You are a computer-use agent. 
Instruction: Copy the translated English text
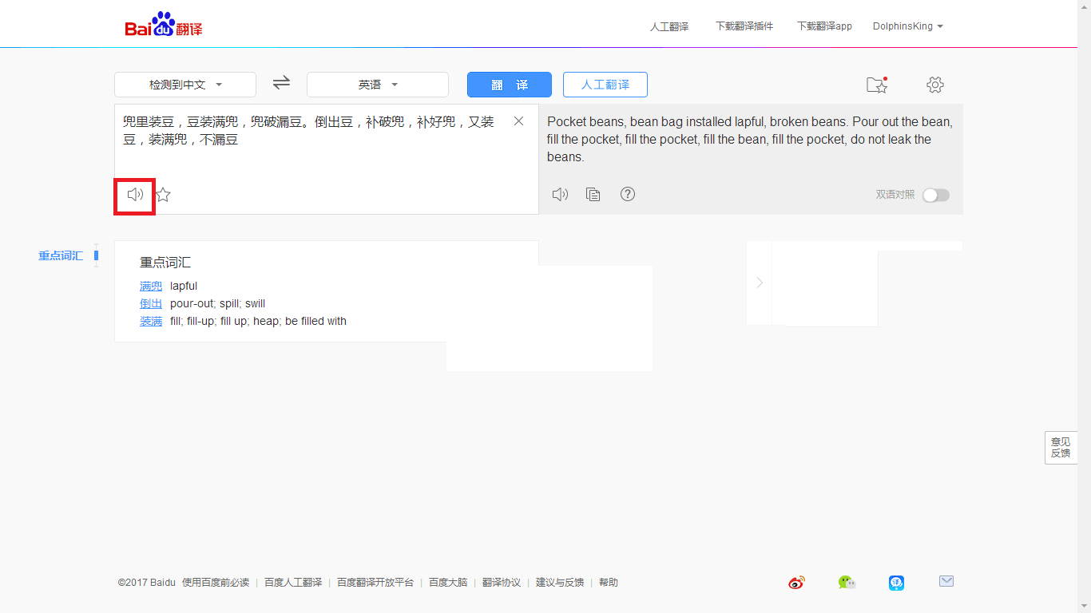pos(593,194)
